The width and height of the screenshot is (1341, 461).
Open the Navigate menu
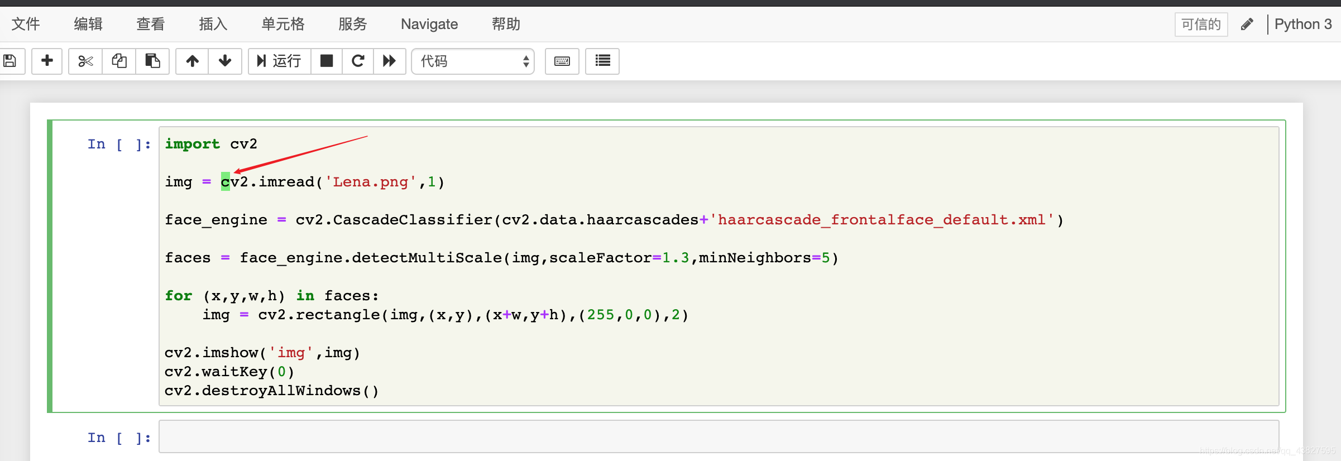tap(429, 24)
